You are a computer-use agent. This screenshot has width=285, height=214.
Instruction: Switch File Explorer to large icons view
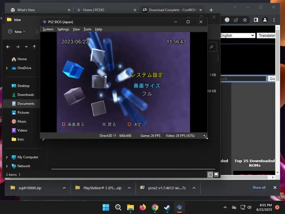216,175
